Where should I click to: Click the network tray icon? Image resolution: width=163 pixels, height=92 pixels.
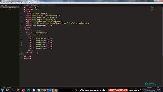point(152,90)
